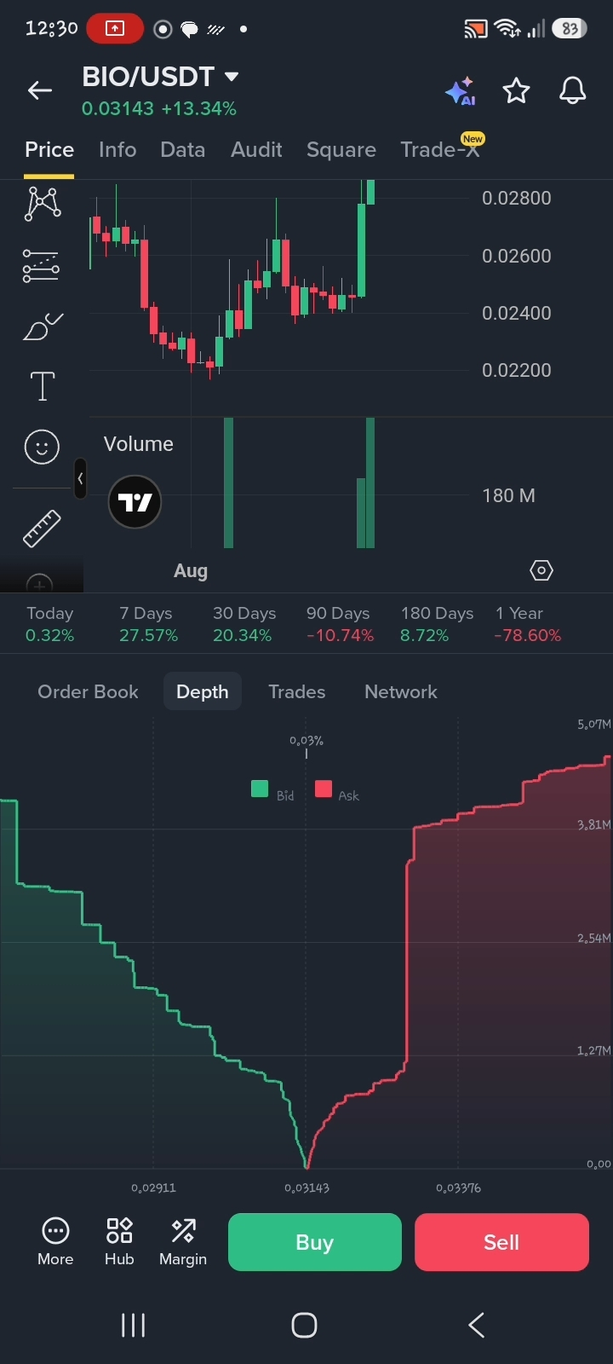
Task: Go back with the top-left arrow
Action: click(40, 90)
